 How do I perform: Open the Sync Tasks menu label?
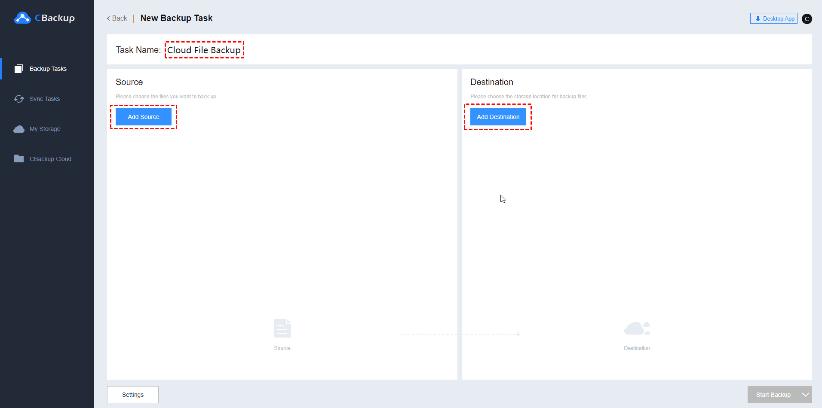coord(45,99)
